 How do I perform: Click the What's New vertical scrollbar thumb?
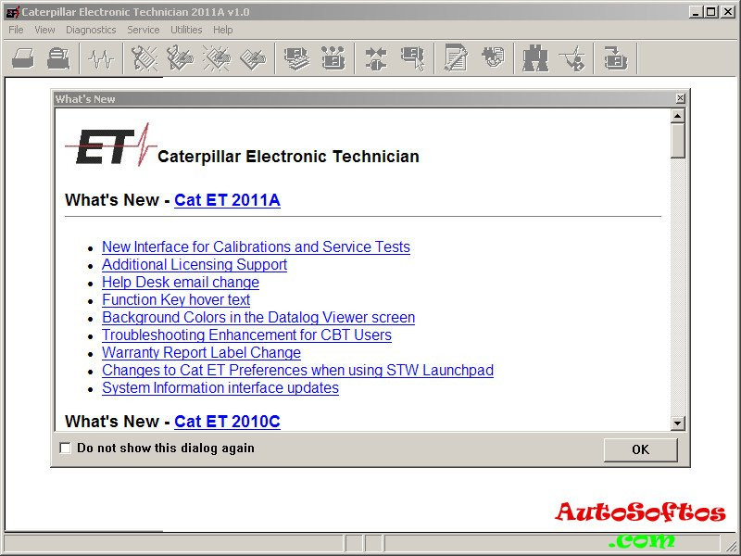678,141
